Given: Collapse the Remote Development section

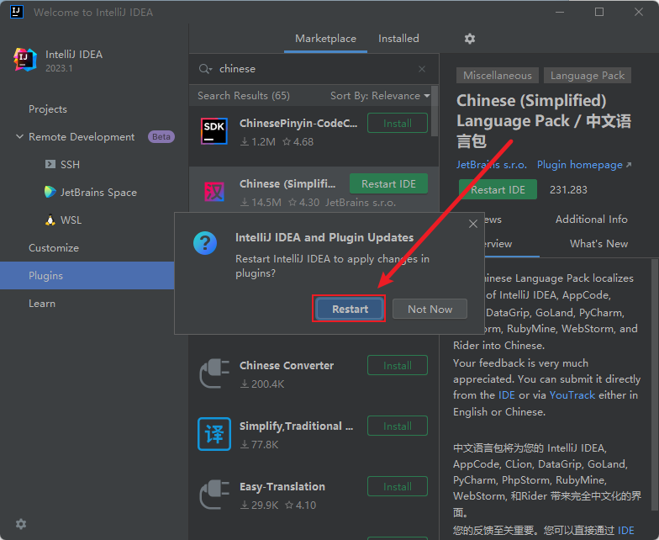Looking at the screenshot, I should tap(19, 136).
